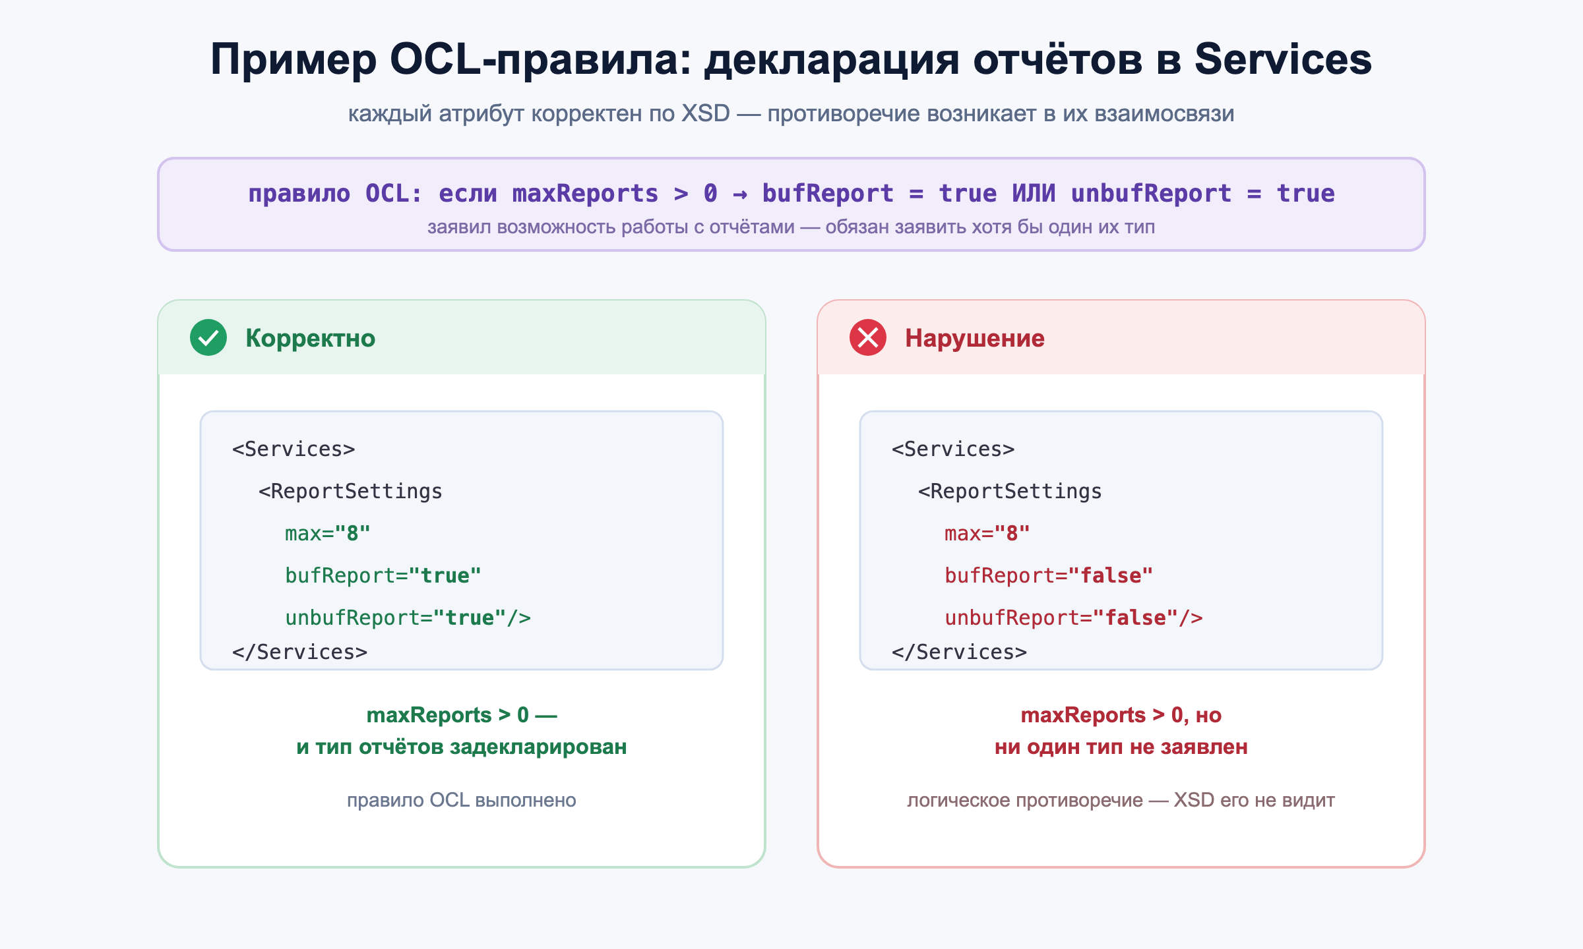Click red max="8" attribute in right code
The image size is (1583, 949).
[x=987, y=533]
